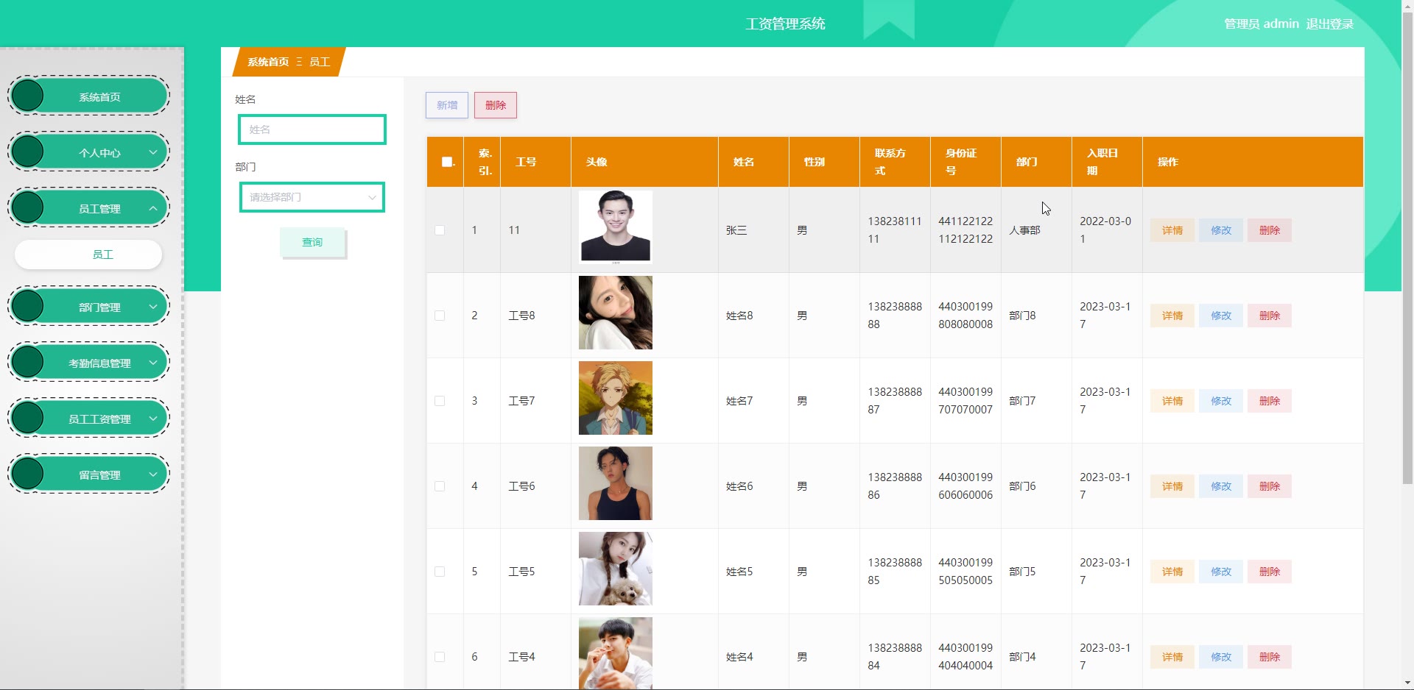Open the avatar photo of 张三
1414x690 pixels.
pos(616,227)
